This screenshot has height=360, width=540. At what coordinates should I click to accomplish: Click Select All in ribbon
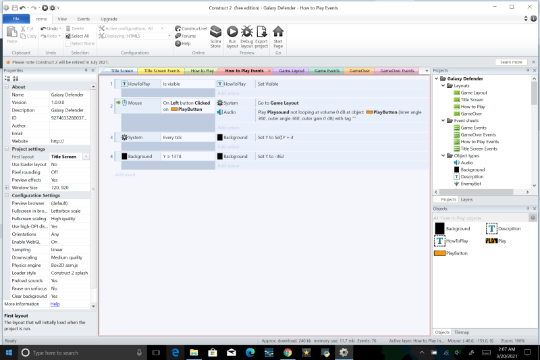pos(77,36)
